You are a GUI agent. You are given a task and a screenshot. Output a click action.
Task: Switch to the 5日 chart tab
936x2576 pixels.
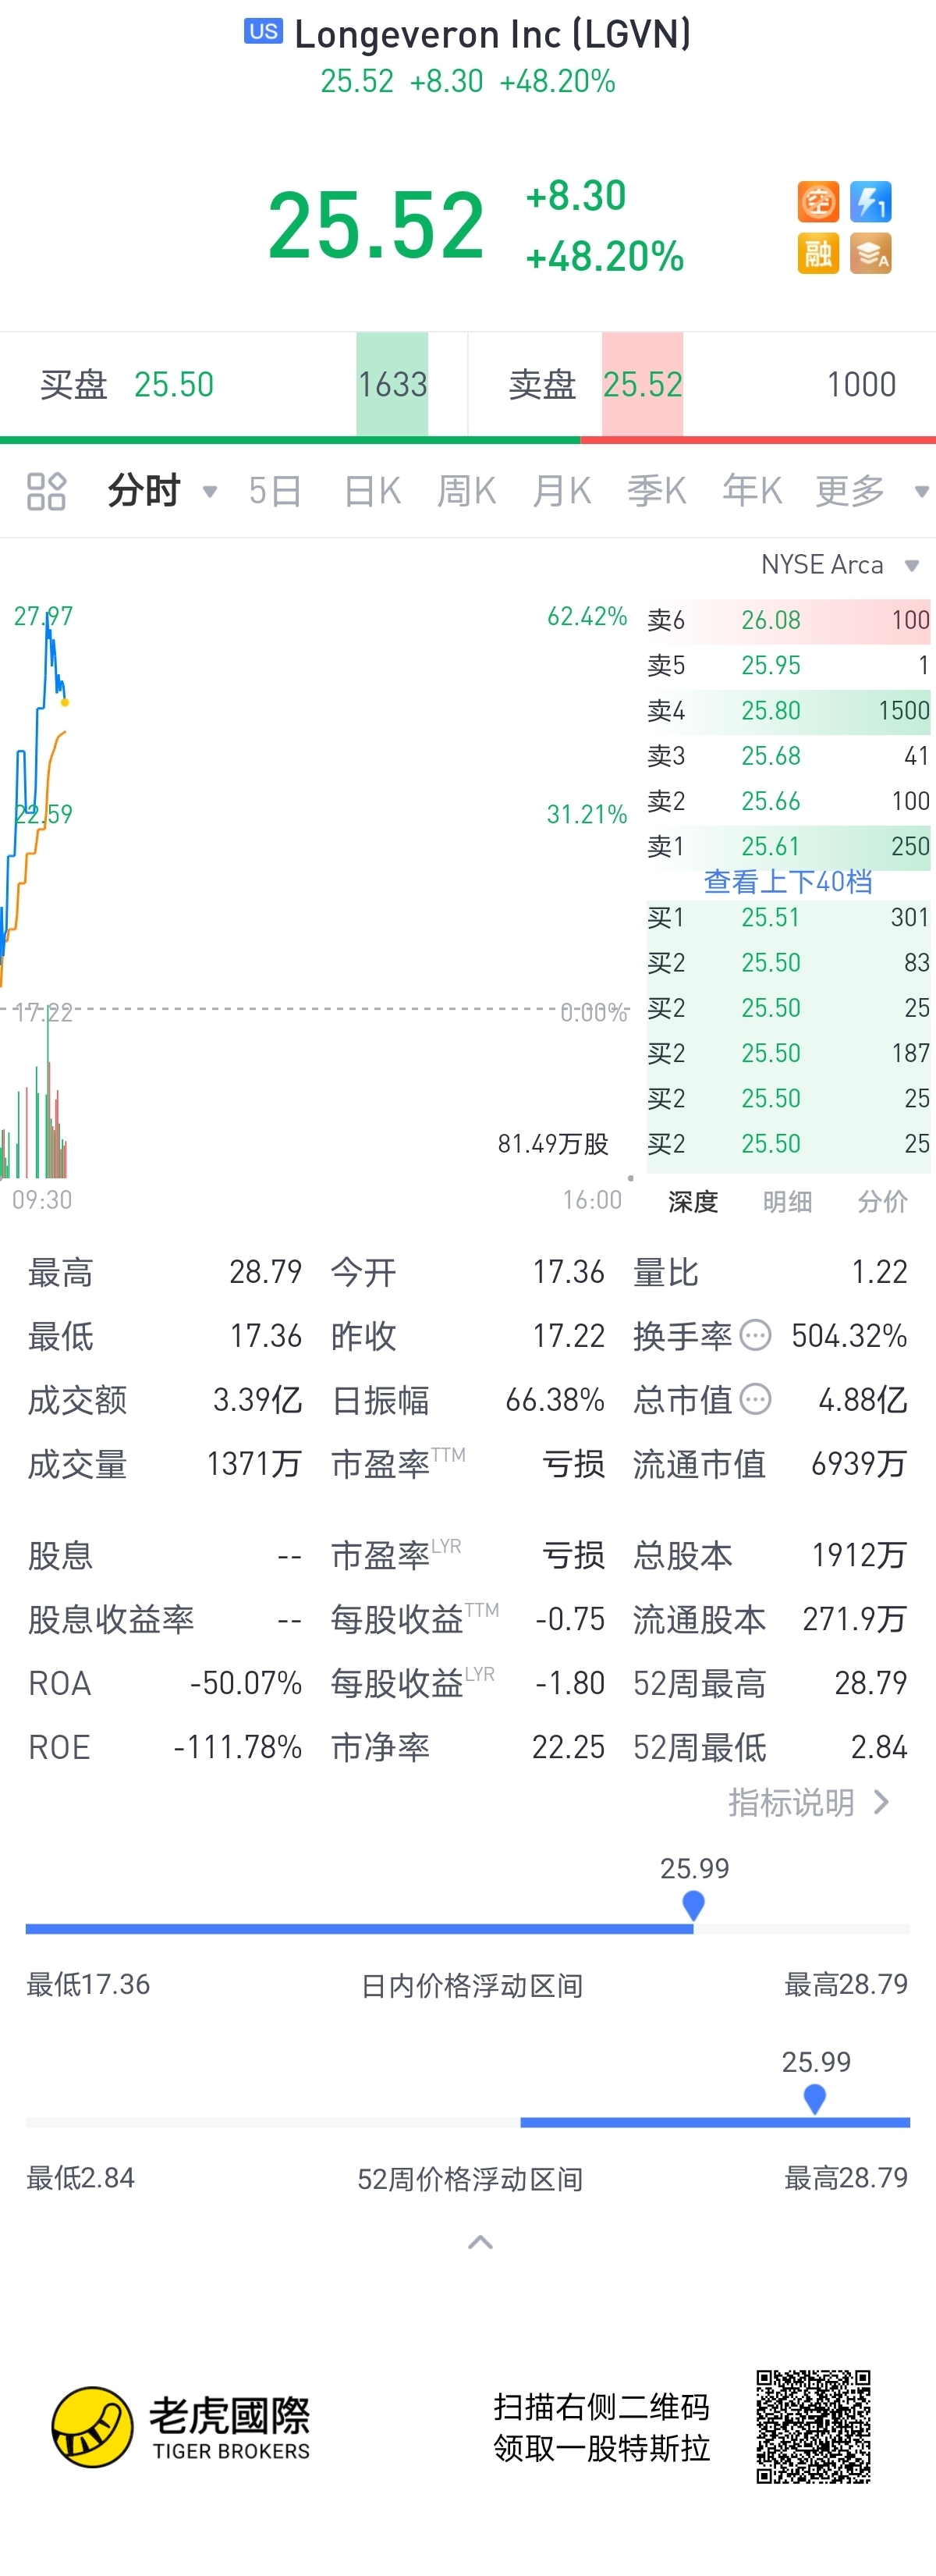click(275, 491)
